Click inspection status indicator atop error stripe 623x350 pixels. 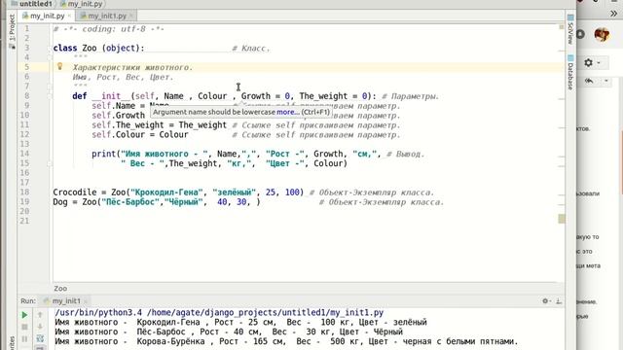coord(562,27)
